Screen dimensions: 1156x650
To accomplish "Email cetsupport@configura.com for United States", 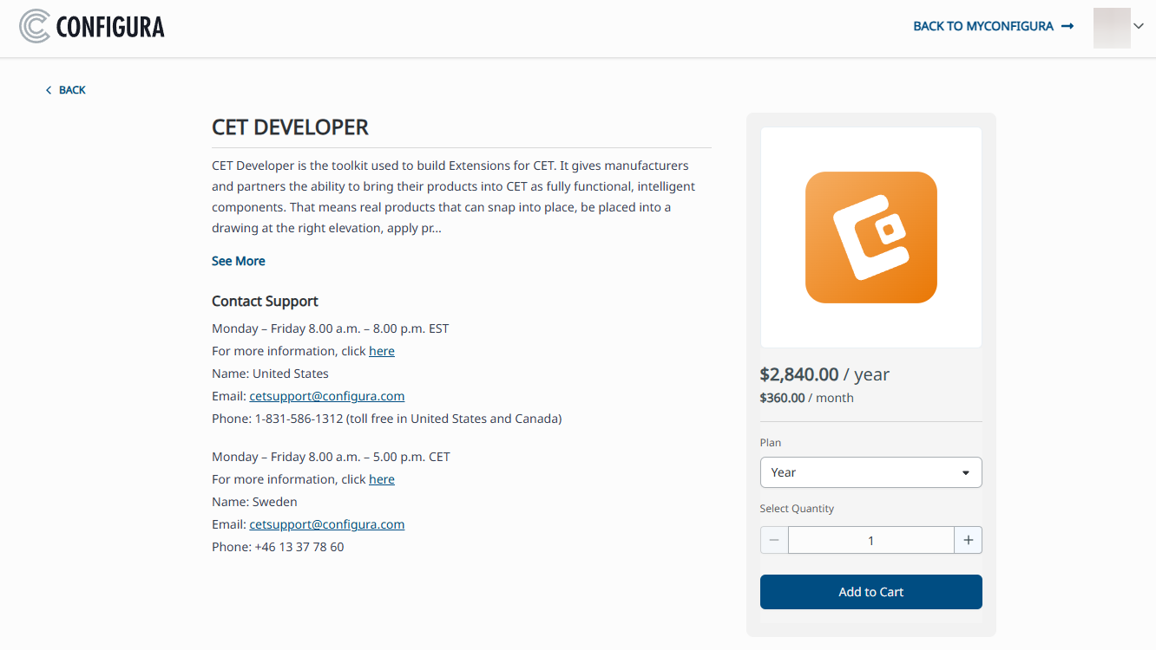I will pos(327,396).
